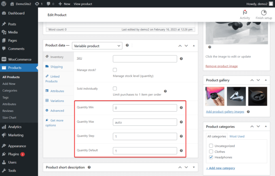The height and width of the screenshot is (176, 275).
Task: Move Product data panel down
Action: (186, 46)
